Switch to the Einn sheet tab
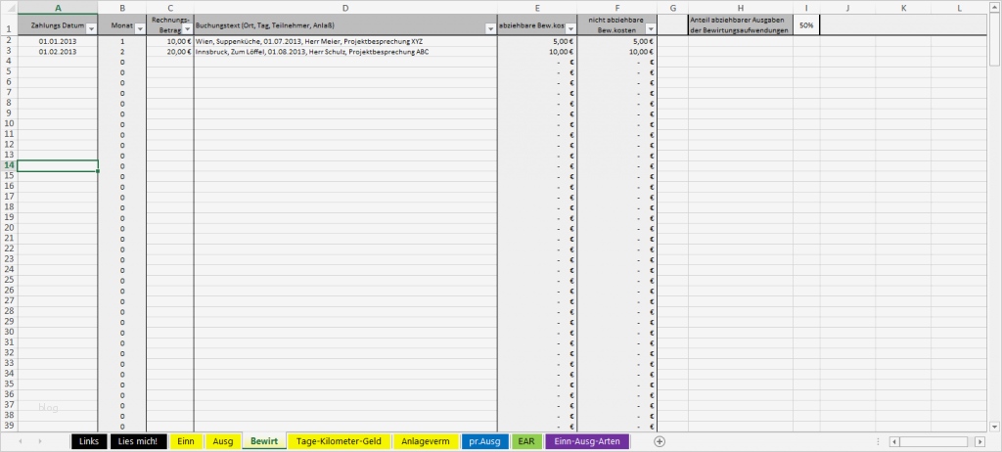The image size is (1002, 452). pos(186,441)
